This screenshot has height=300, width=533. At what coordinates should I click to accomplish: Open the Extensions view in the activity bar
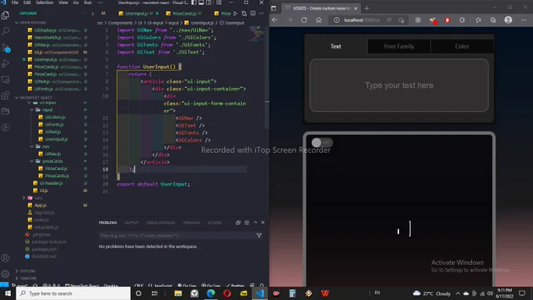coord(5,96)
